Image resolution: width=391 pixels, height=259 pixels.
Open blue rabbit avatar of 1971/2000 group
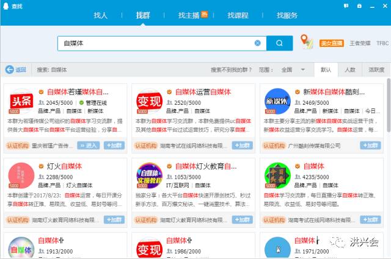(277, 248)
